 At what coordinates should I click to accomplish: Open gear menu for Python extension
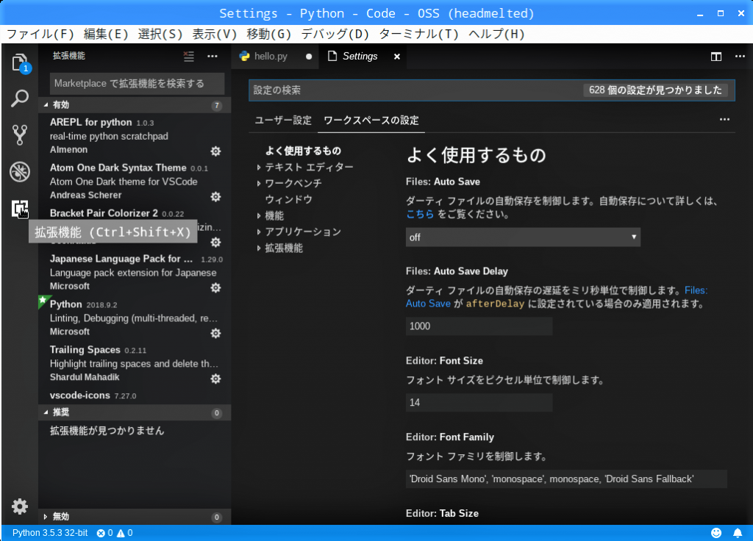click(215, 333)
